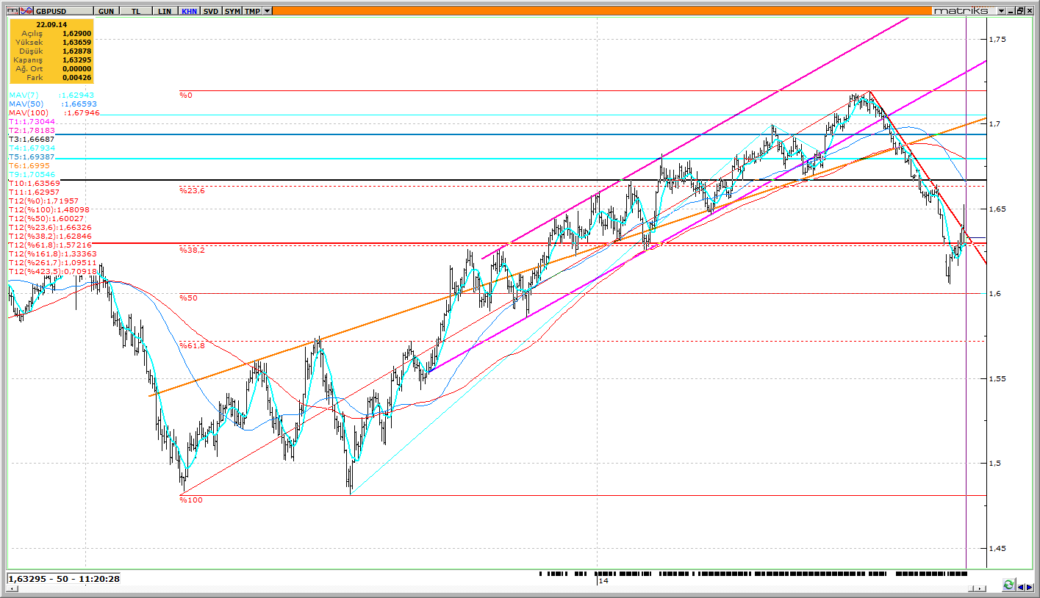
Task: Click the %38,2 Fibonacci level label
Action: [x=191, y=251]
